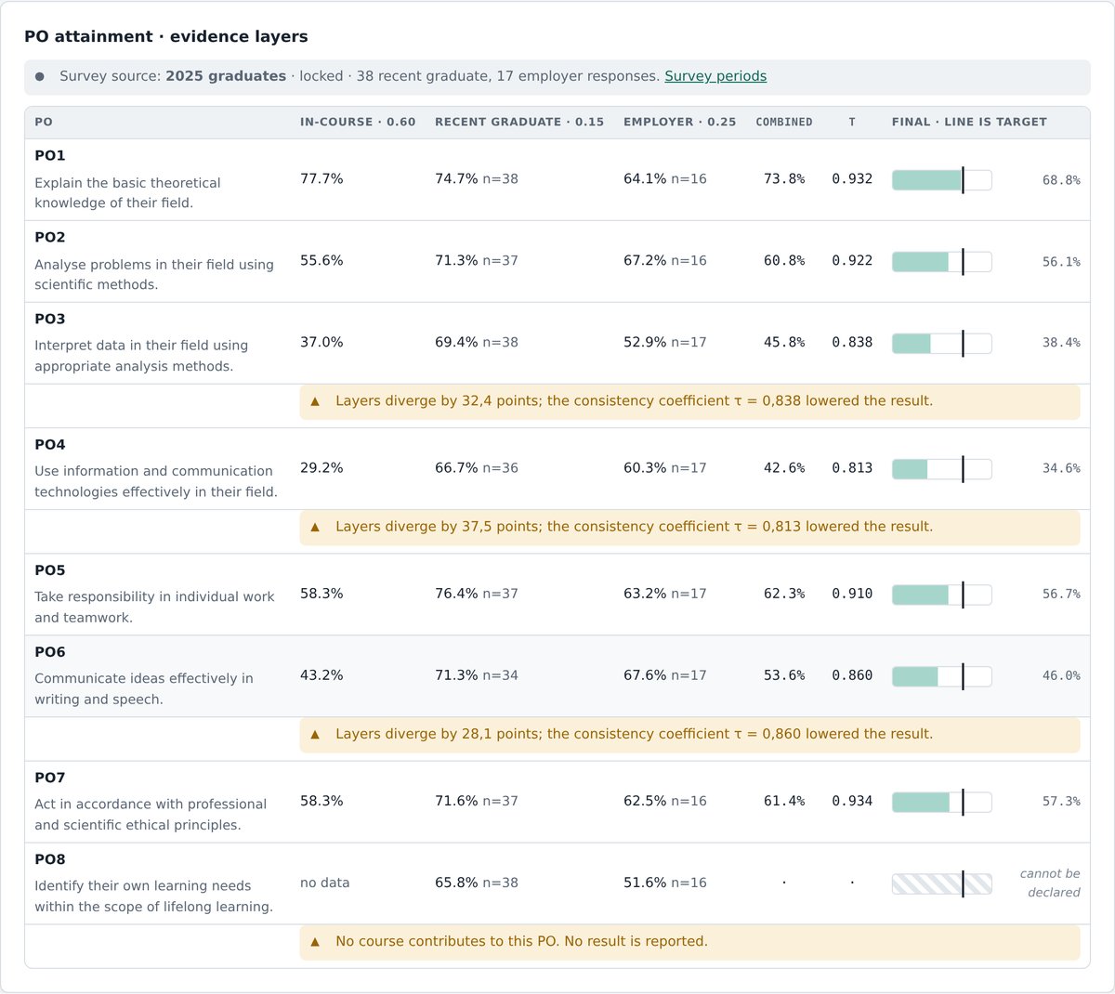
Task: Click PO2 final attainment bar
Action: click(942, 262)
